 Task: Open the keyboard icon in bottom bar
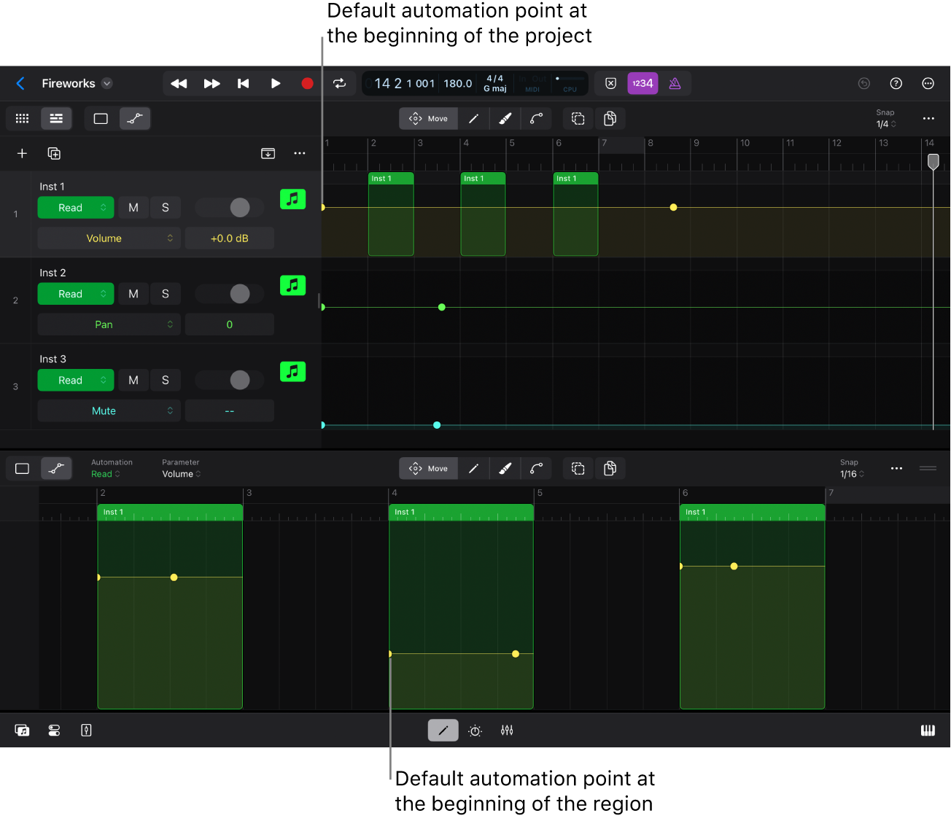[928, 731]
